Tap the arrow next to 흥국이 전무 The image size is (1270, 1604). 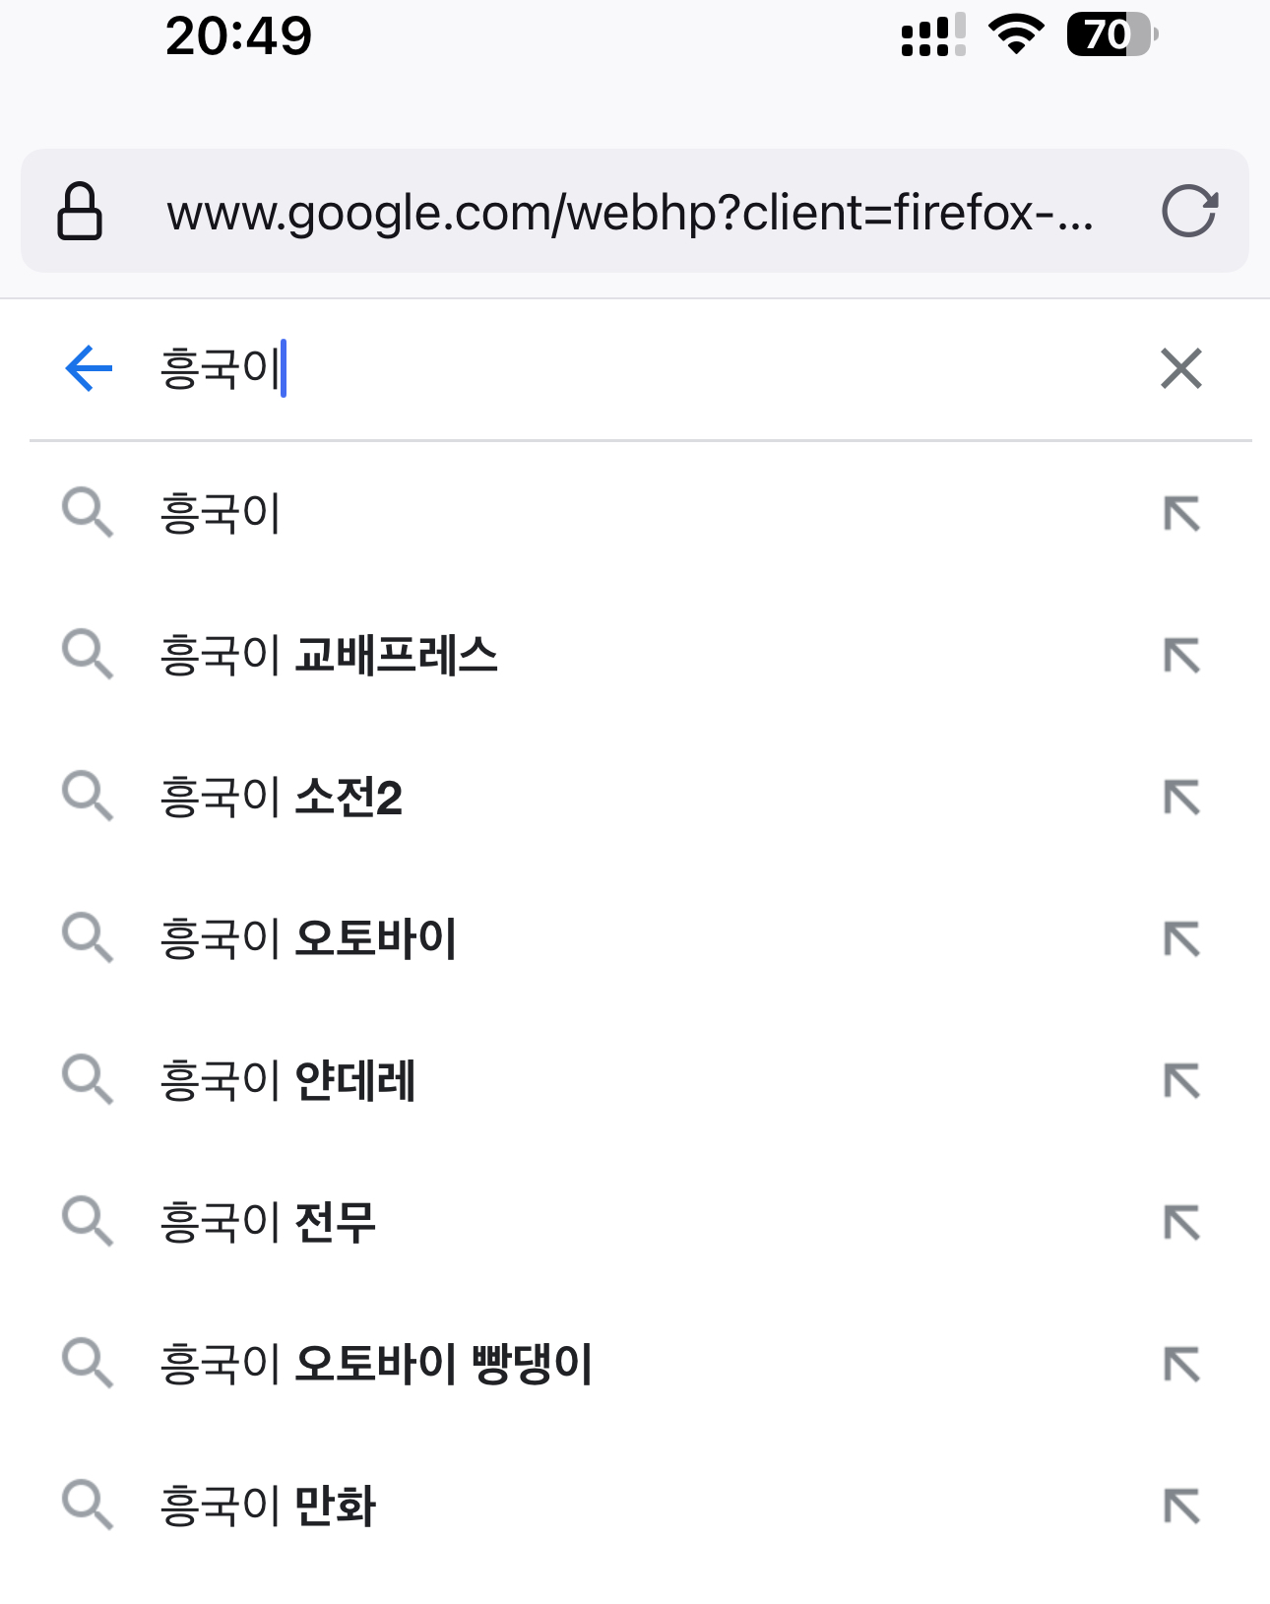tap(1180, 1223)
